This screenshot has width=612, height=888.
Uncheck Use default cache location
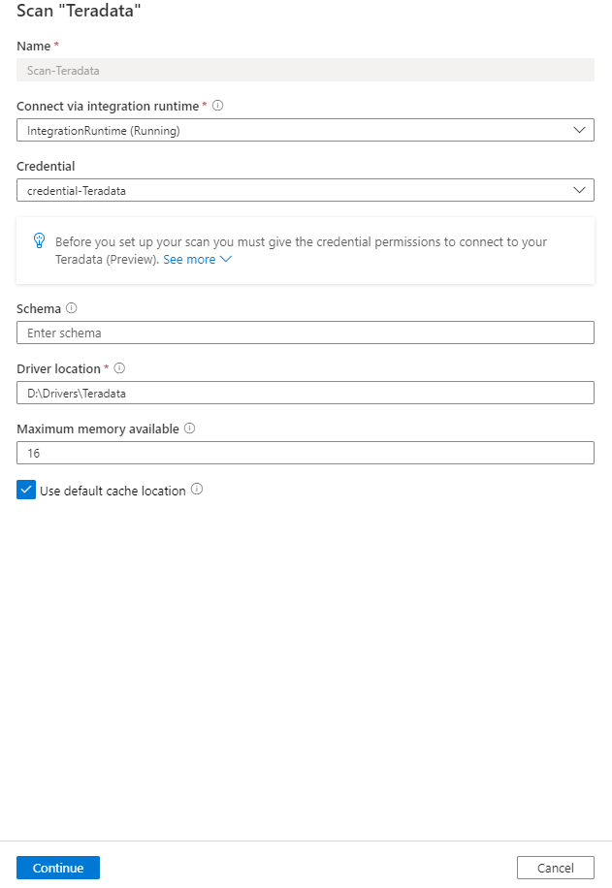(x=25, y=490)
